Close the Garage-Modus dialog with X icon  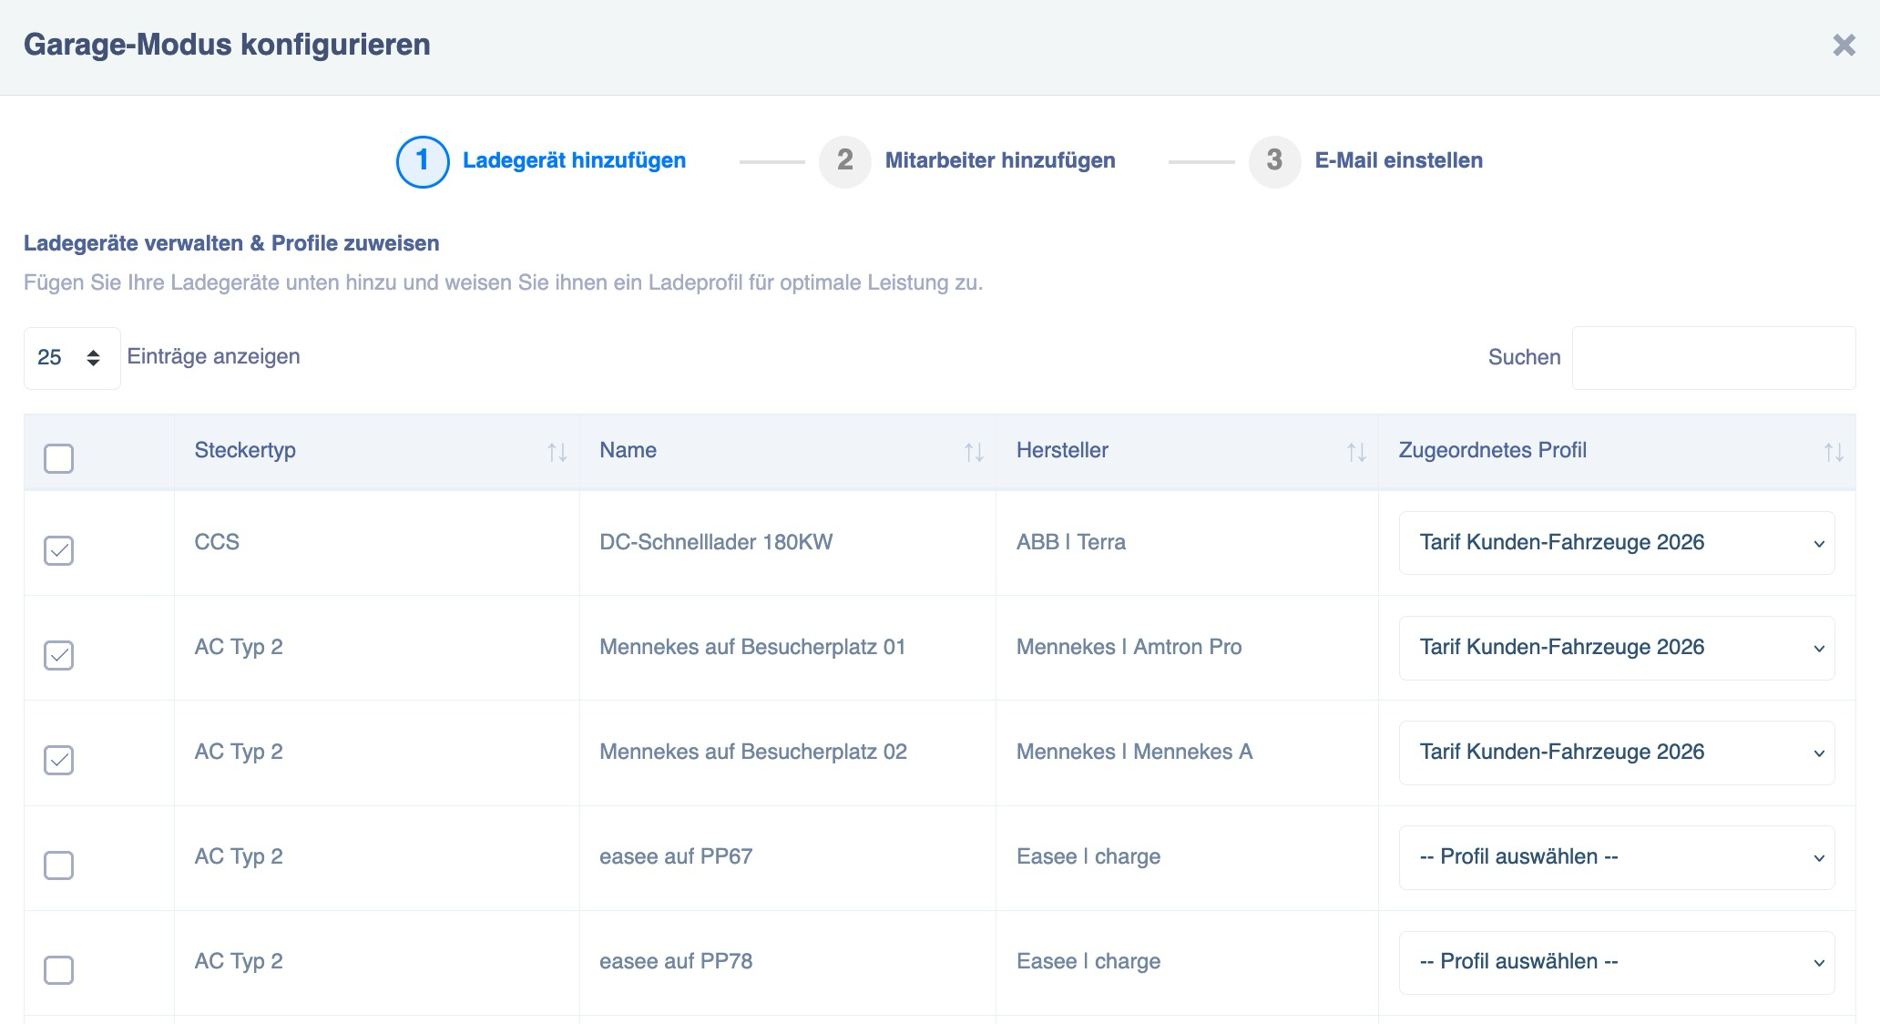tap(1844, 45)
